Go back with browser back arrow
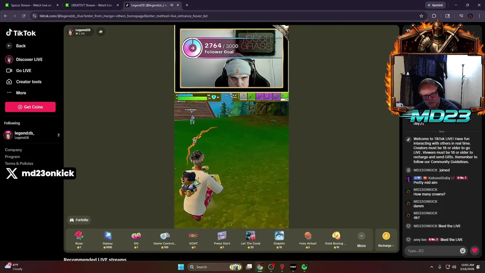Image resolution: width=485 pixels, height=273 pixels. (5, 16)
